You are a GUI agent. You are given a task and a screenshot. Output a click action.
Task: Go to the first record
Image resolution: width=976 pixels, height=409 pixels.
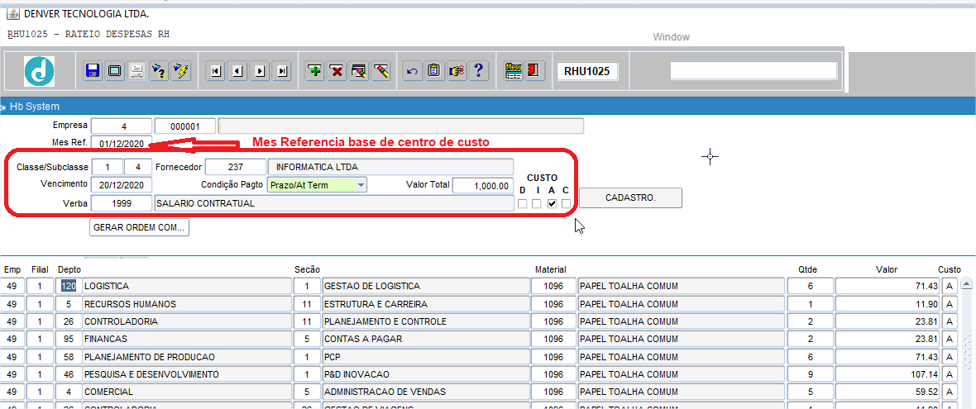[215, 71]
